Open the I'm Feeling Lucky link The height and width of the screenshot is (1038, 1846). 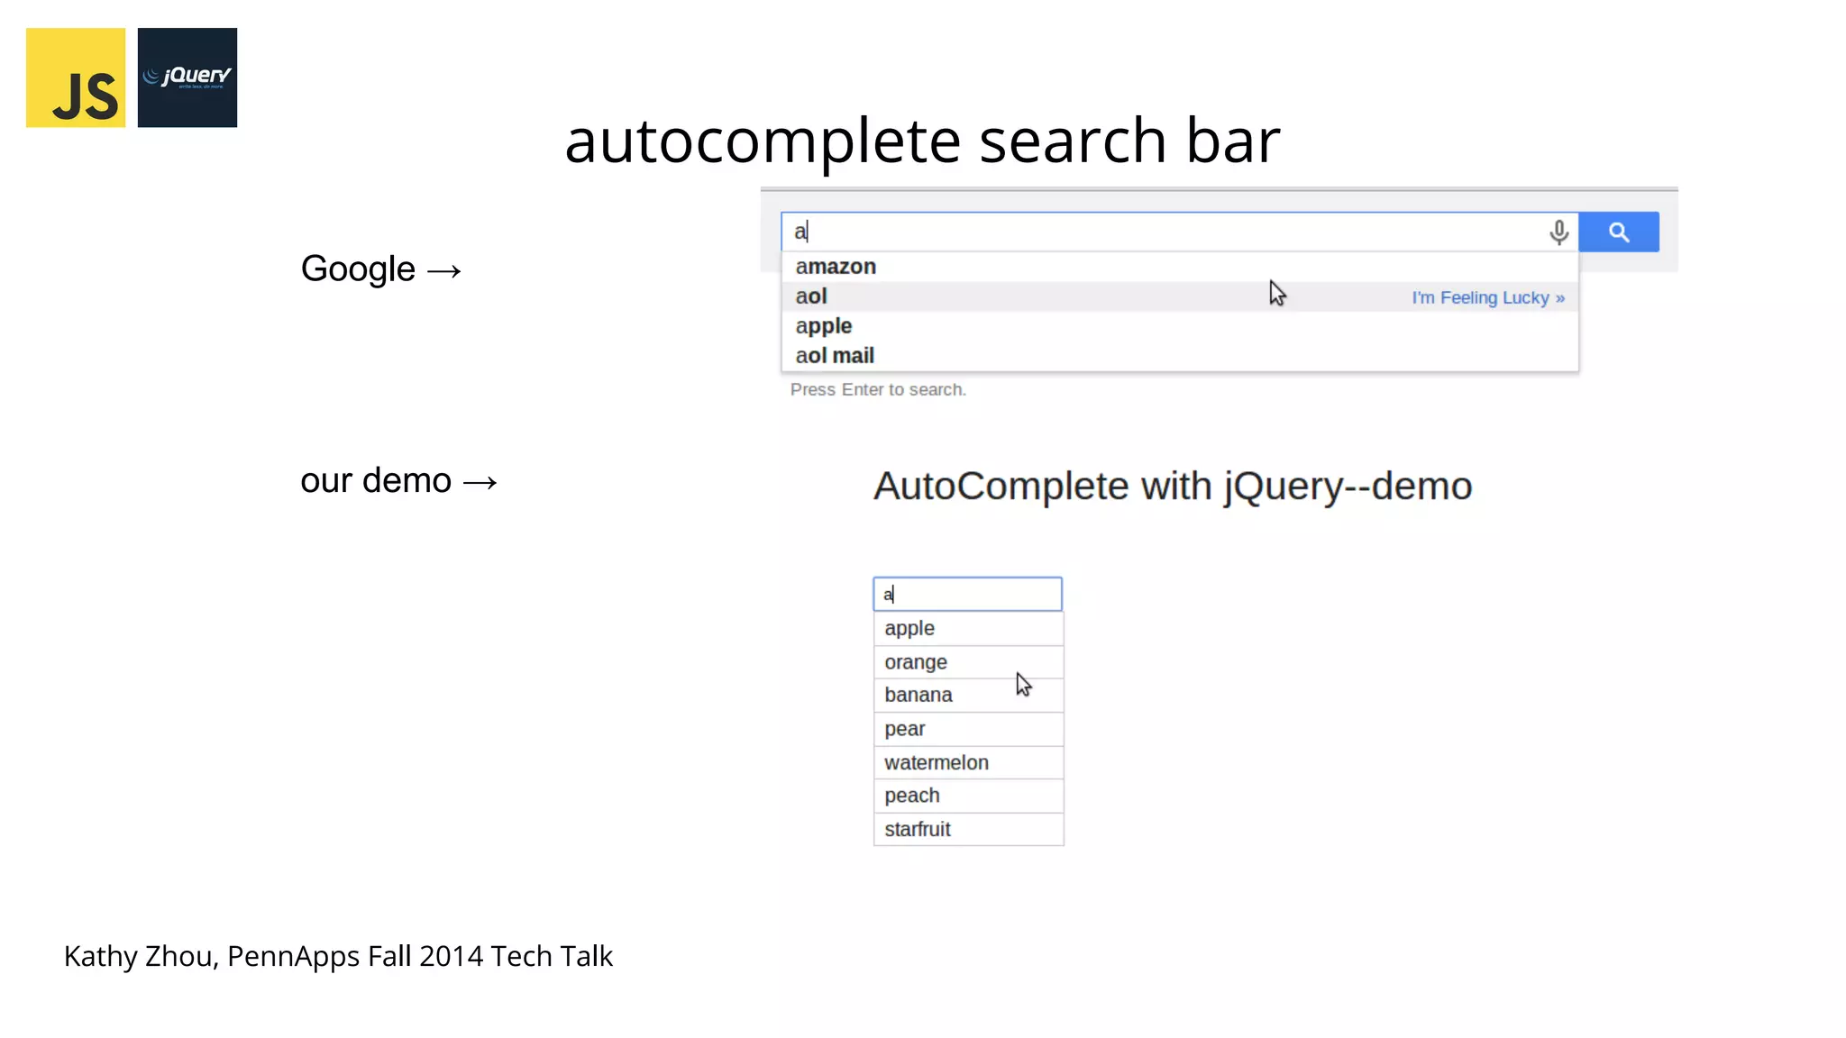point(1488,297)
